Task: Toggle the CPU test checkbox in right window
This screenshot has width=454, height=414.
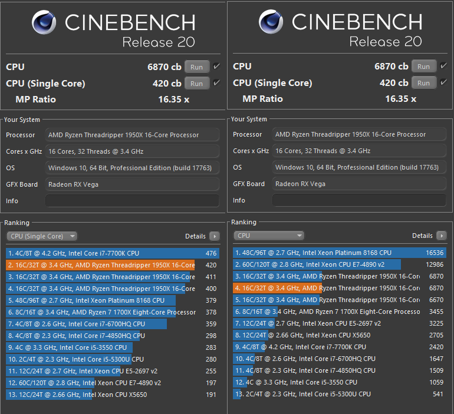Action: (443, 66)
